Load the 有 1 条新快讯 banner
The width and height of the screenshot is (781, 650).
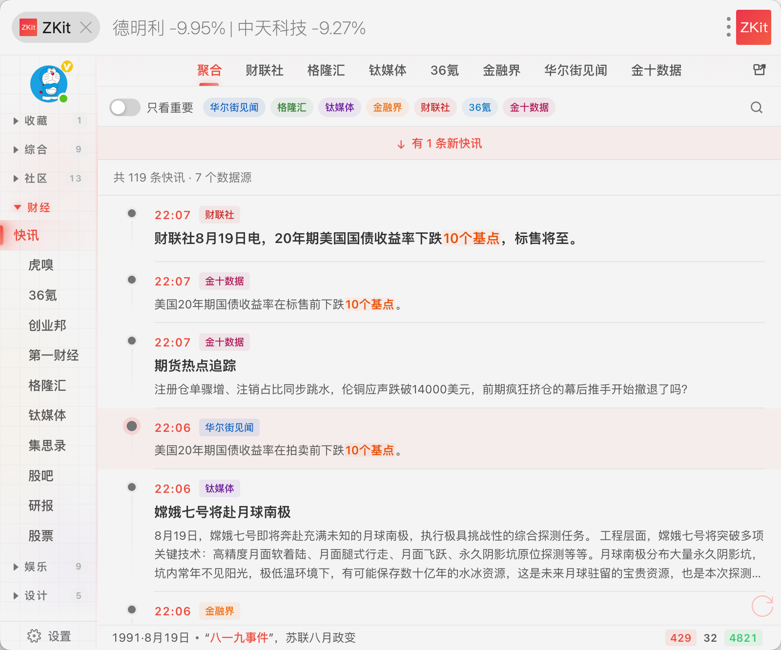(439, 143)
